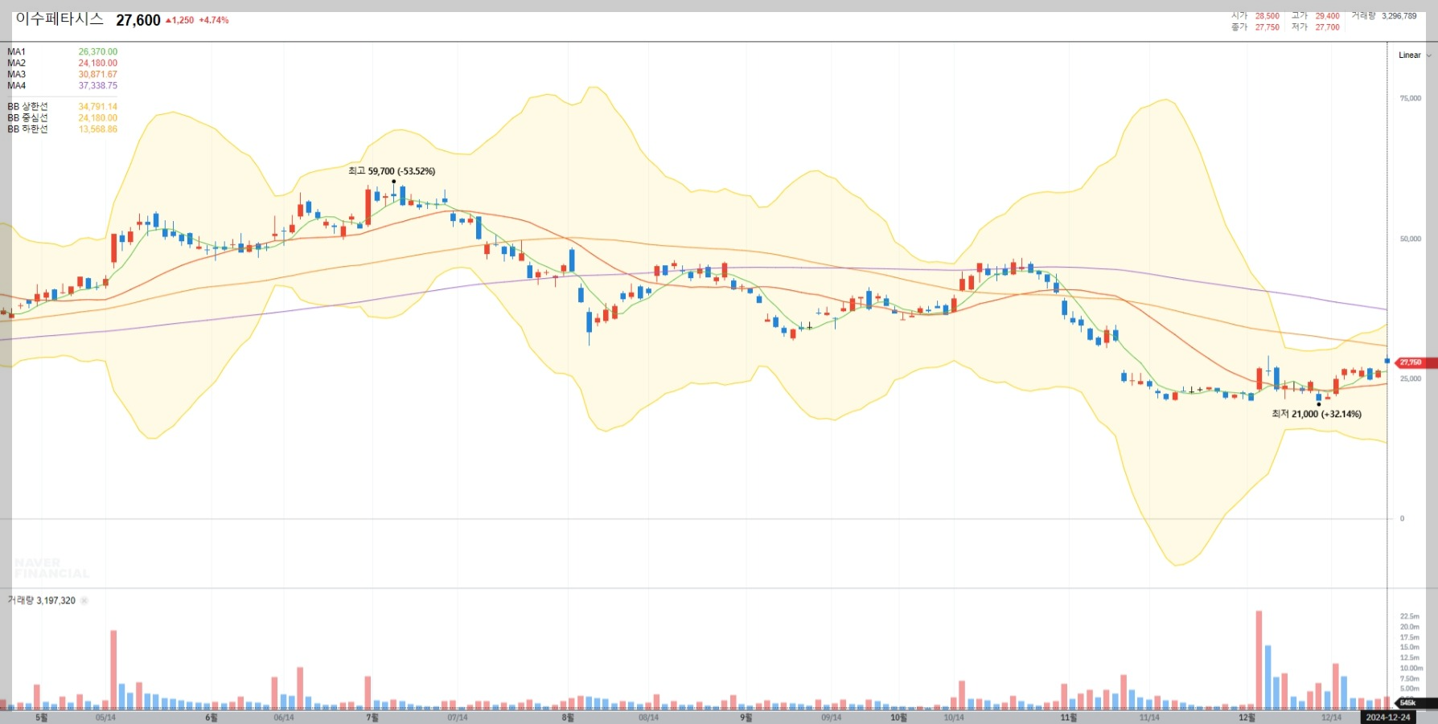The width and height of the screenshot is (1438, 724).
Task: Click the 5월 label on time axis
Action: [42, 718]
